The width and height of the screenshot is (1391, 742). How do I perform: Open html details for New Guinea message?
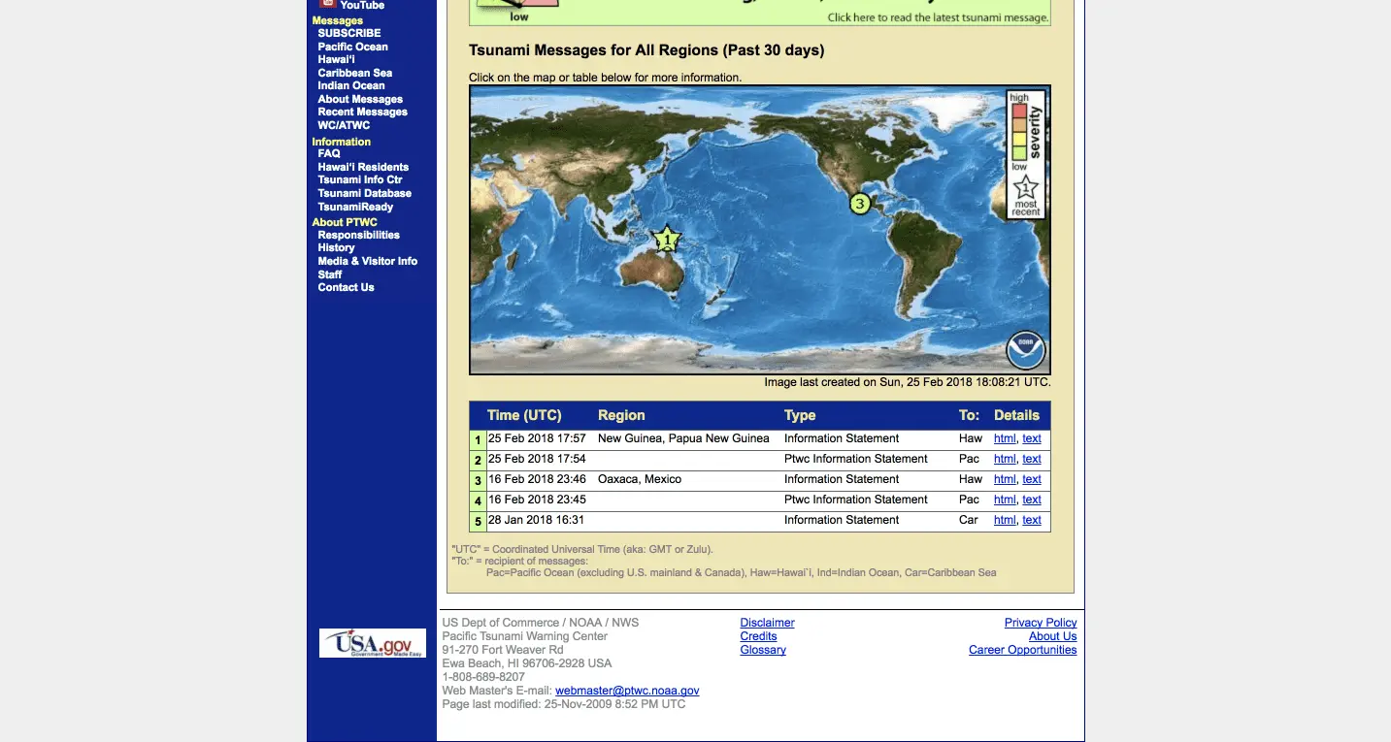(x=1004, y=438)
